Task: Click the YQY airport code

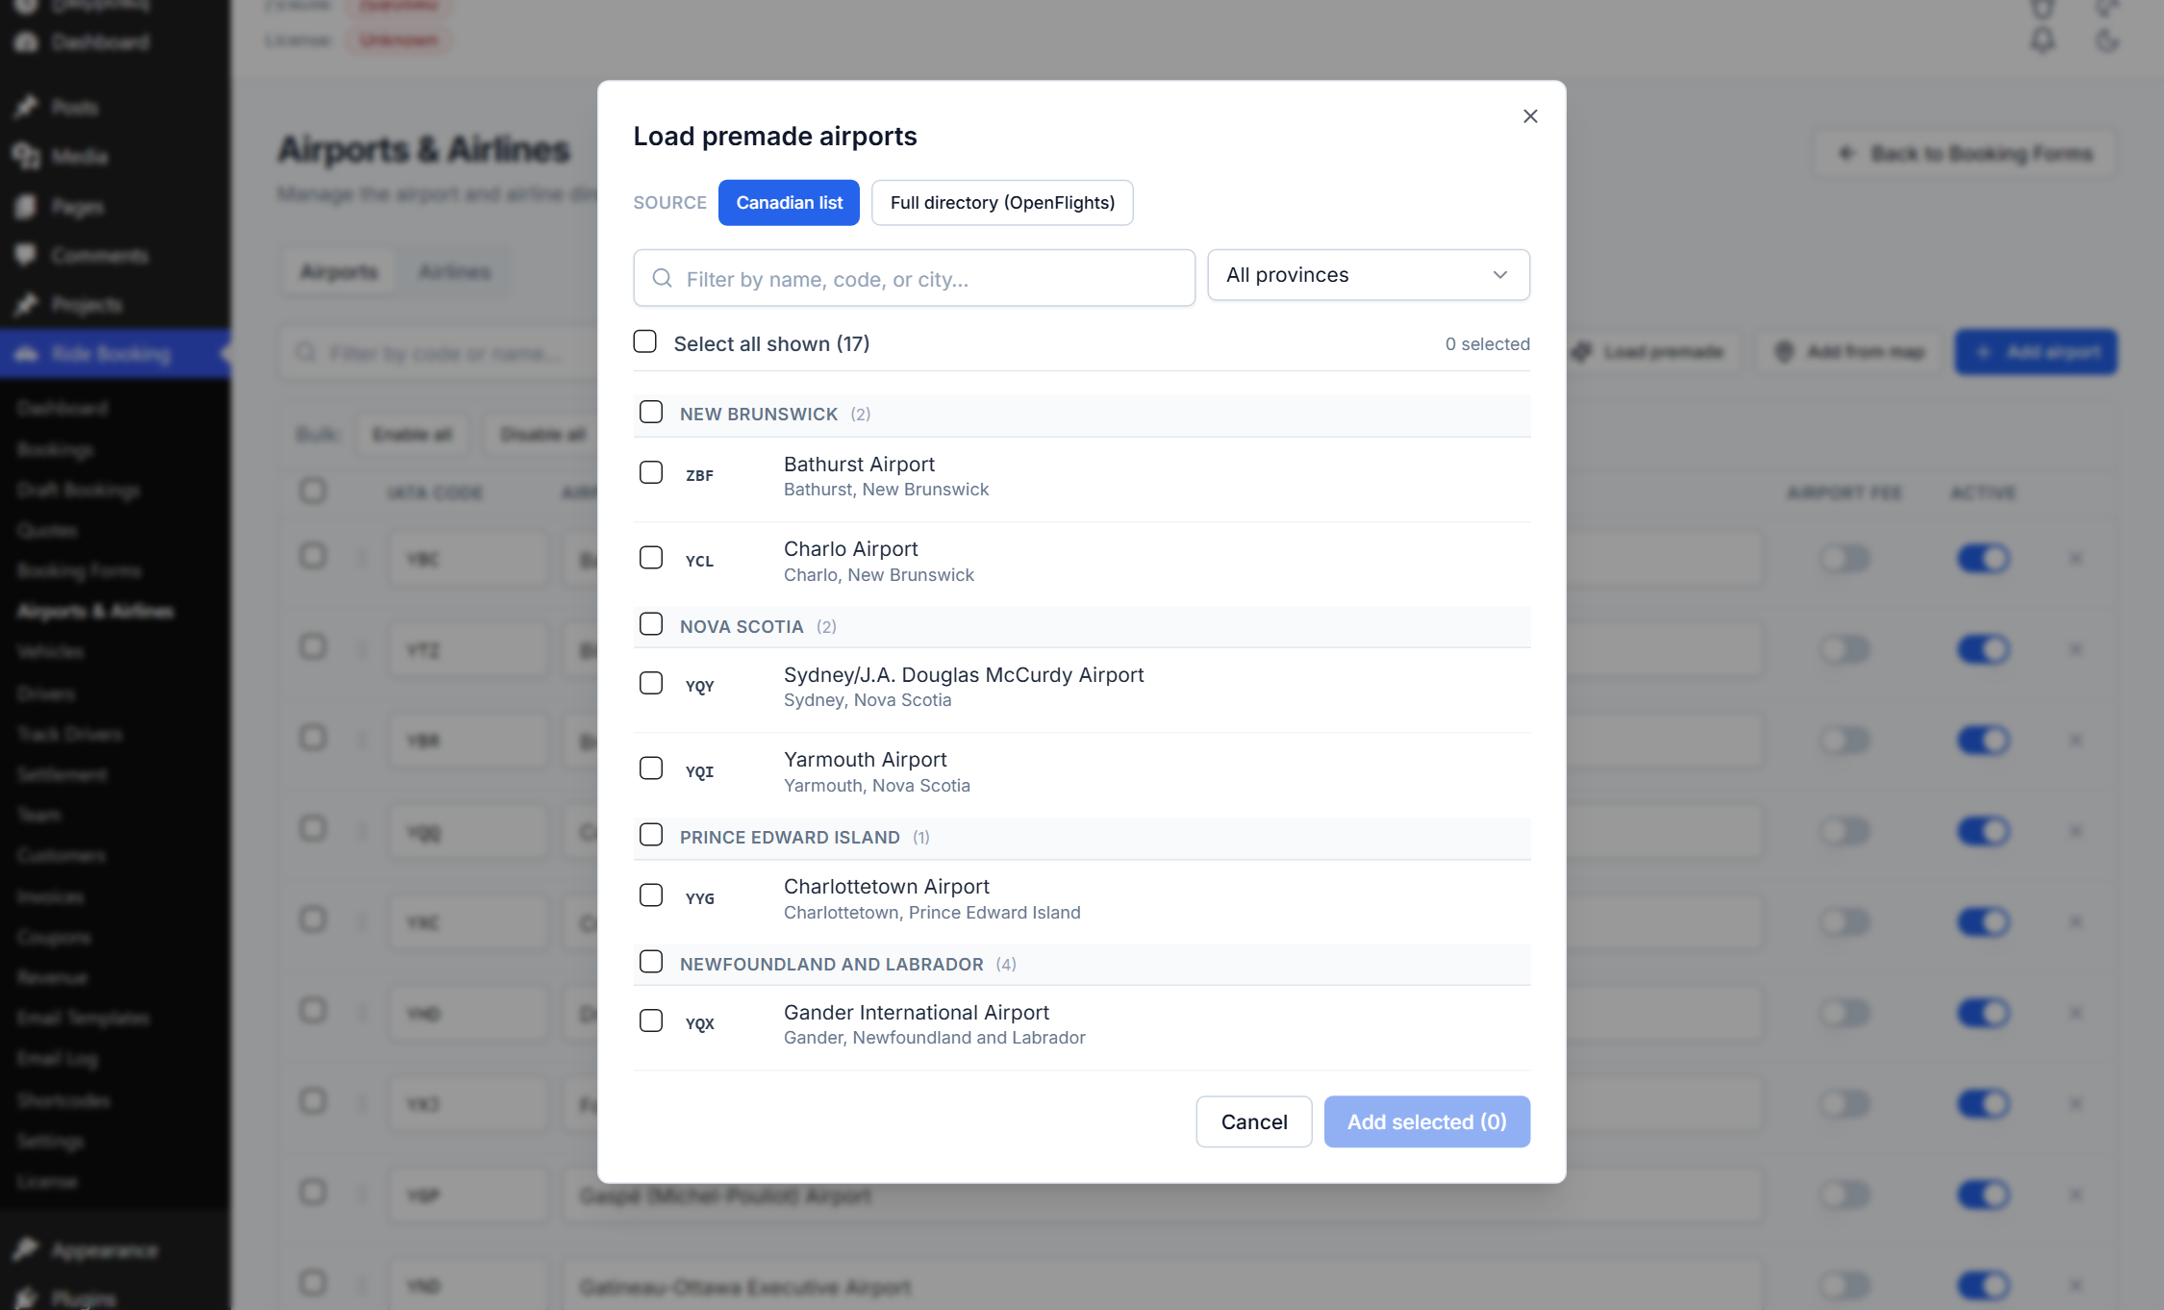Action: [x=699, y=686]
